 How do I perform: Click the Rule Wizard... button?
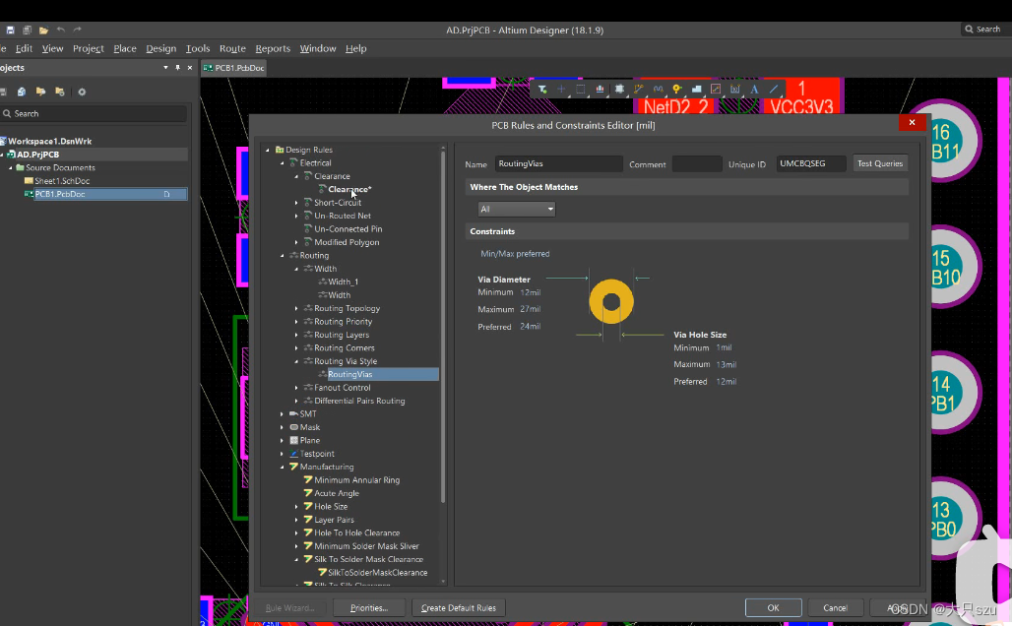(289, 608)
